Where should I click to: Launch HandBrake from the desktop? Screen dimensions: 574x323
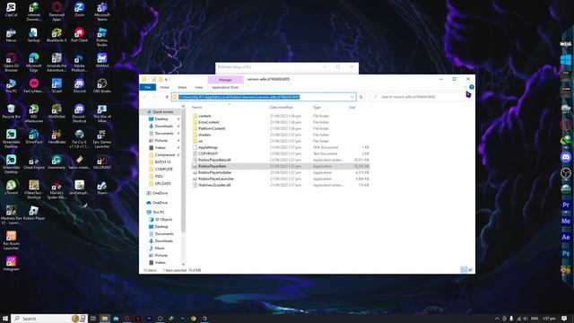57,136
